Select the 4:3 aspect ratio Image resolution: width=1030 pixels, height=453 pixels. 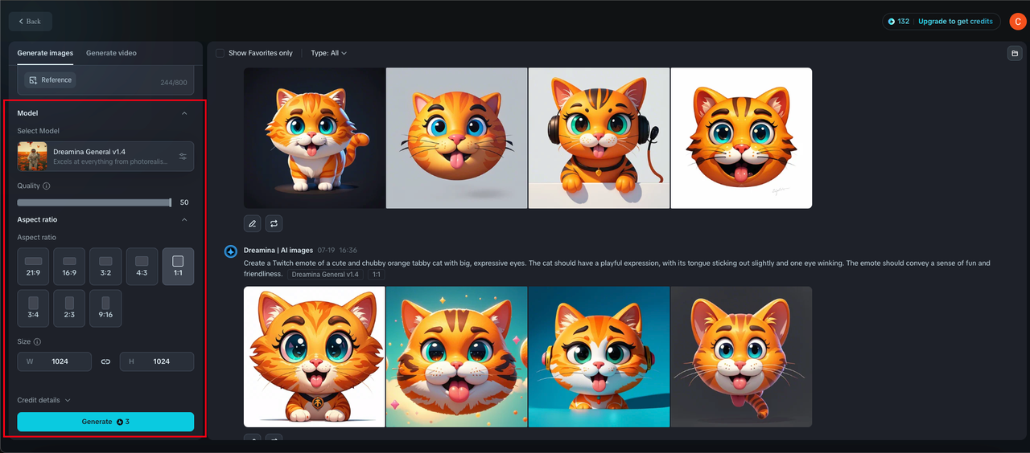(142, 267)
